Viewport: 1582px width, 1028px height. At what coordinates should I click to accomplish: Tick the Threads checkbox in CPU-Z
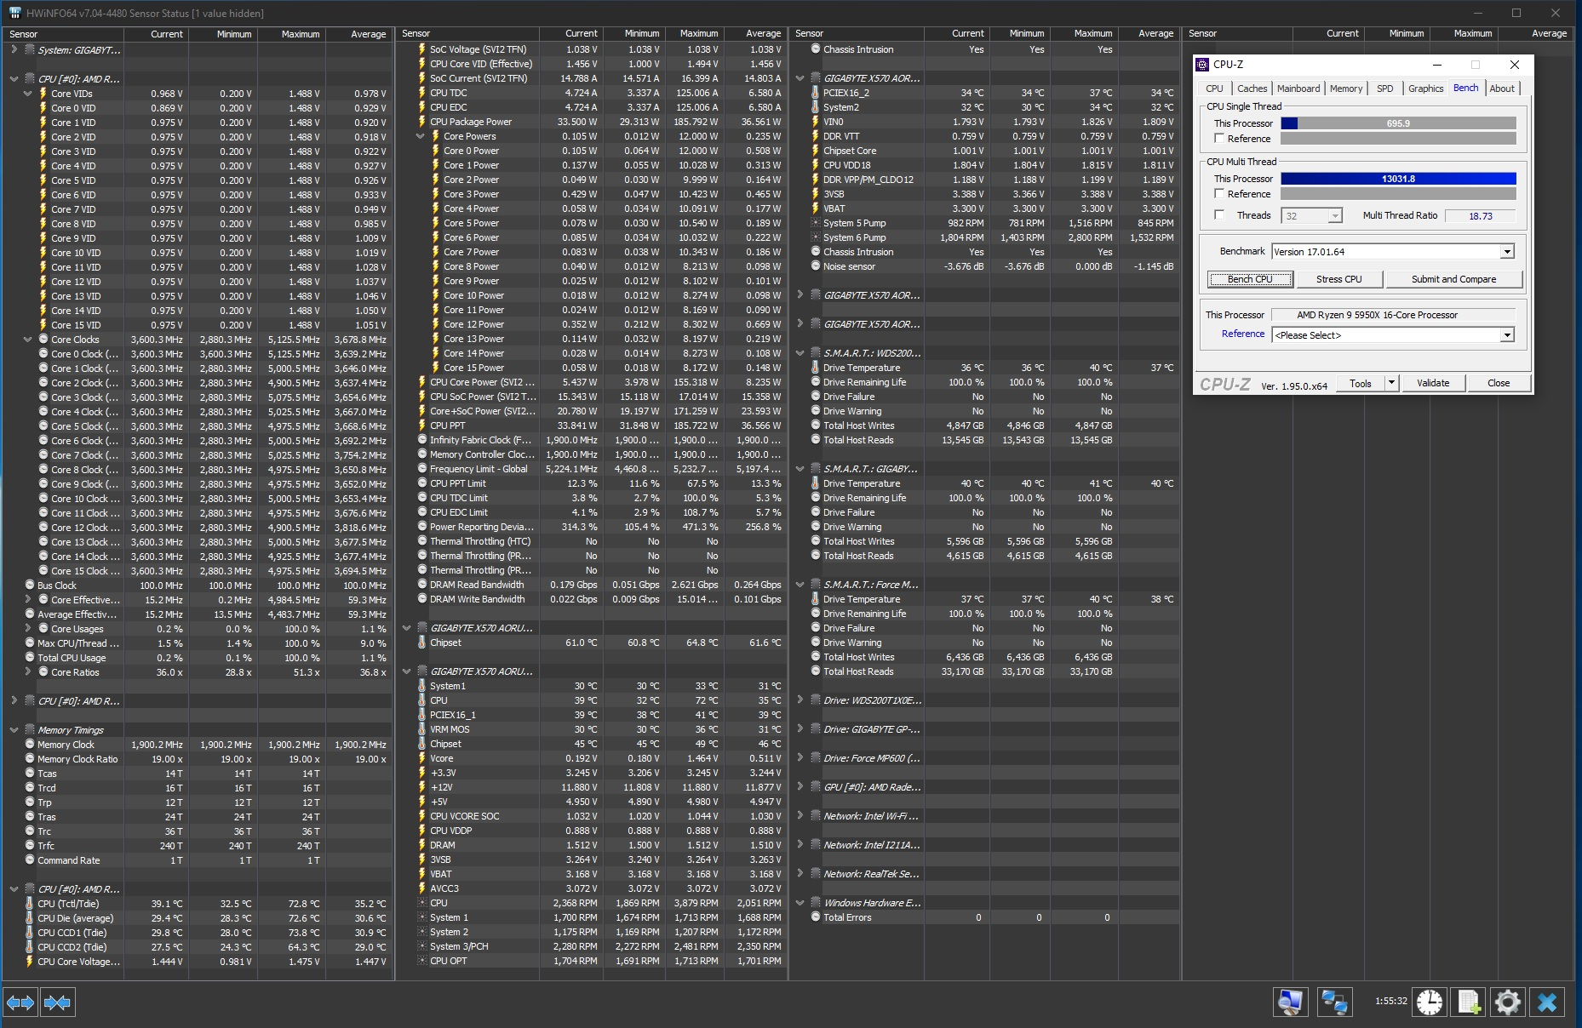(x=1219, y=215)
